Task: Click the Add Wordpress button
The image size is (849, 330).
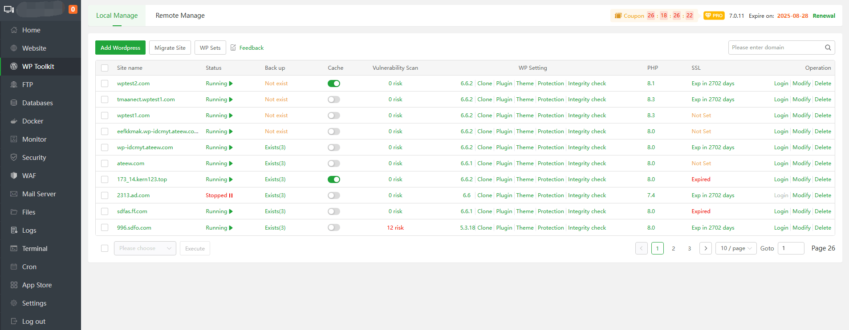Action: click(x=120, y=48)
